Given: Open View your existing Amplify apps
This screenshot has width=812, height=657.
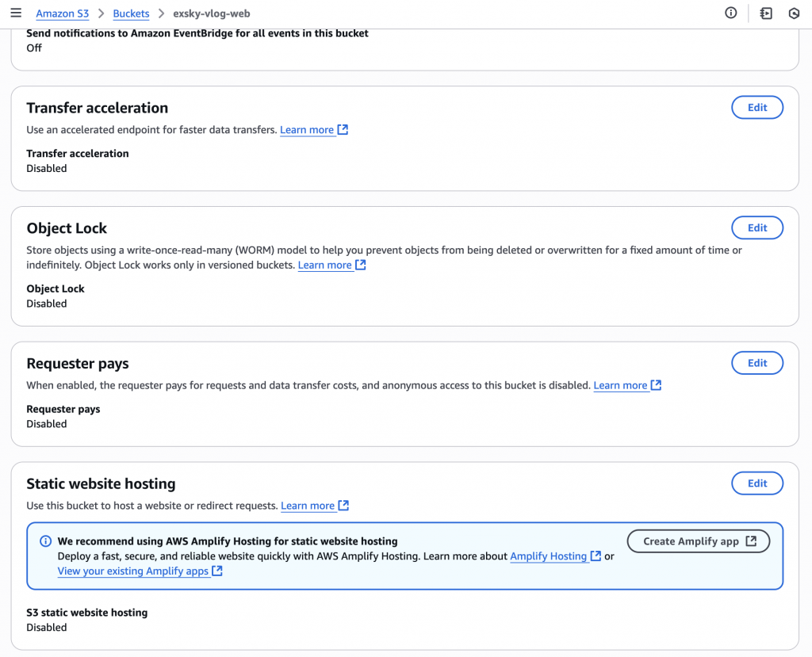Looking at the screenshot, I should 132,571.
